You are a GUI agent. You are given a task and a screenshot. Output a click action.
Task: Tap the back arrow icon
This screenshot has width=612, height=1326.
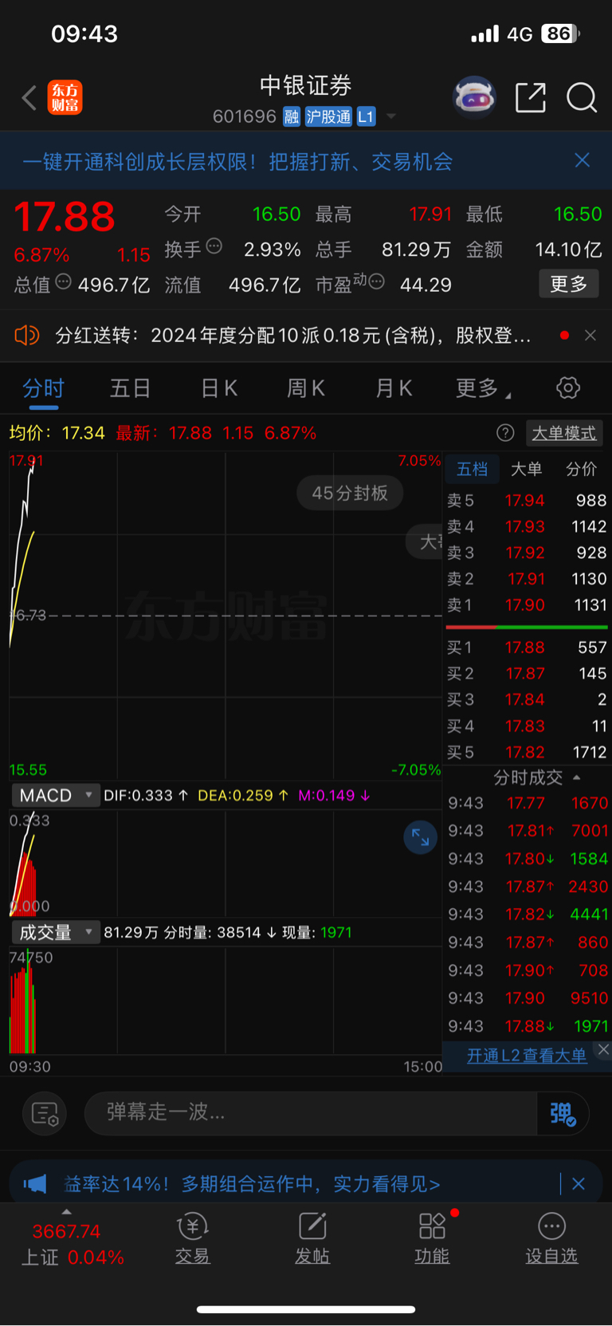[29, 98]
